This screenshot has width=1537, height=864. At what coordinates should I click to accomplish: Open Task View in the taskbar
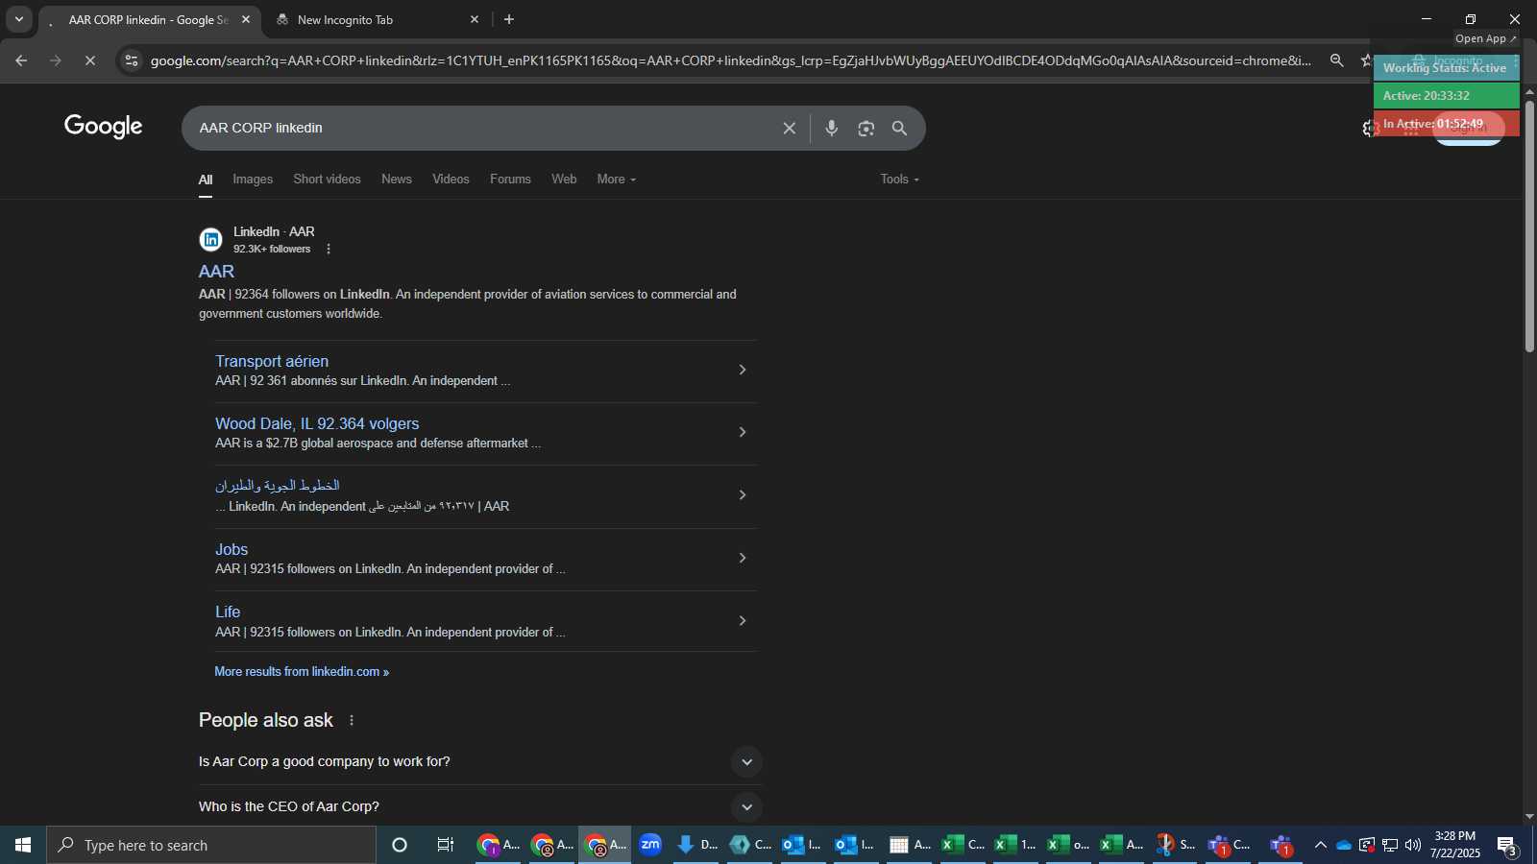(446, 845)
